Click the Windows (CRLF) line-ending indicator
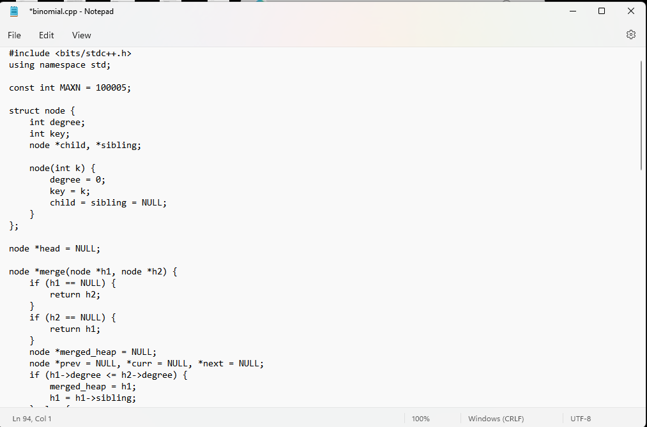The height and width of the screenshot is (427, 647). tap(496, 418)
